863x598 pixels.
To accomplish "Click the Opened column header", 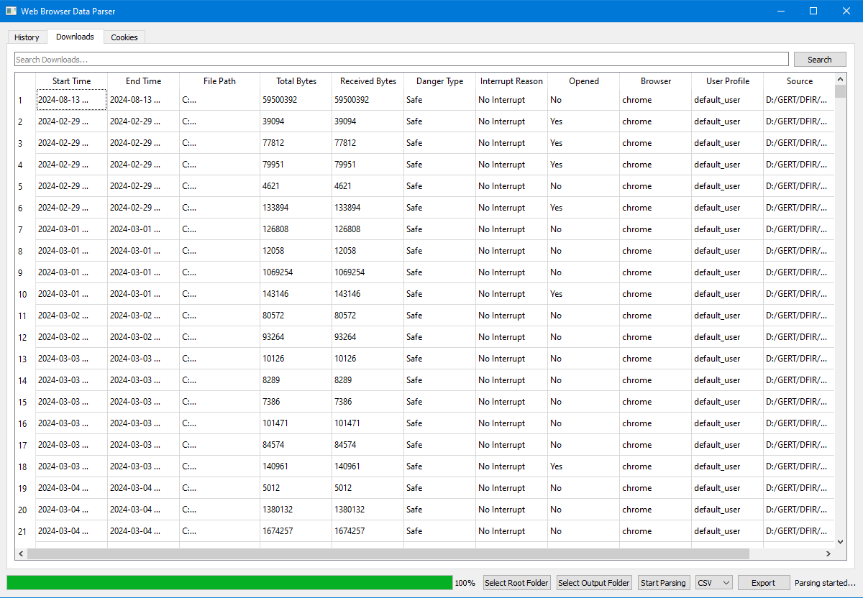I will click(584, 81).
